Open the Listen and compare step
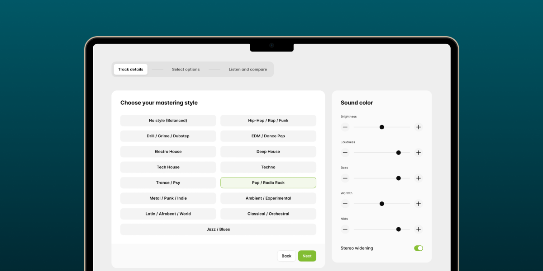Screen dimensions: 543x271 click(248, 70)
